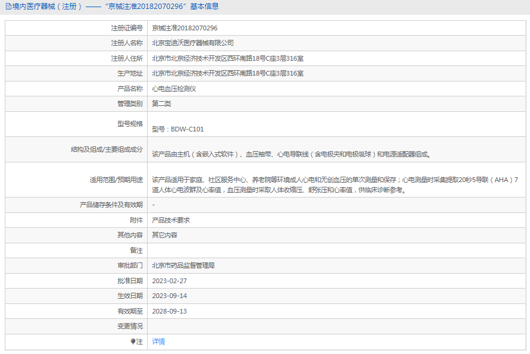Click the 适用范围/预期用途 label
The height and width of the screenshot is (354, 530).
click(116, 180)
